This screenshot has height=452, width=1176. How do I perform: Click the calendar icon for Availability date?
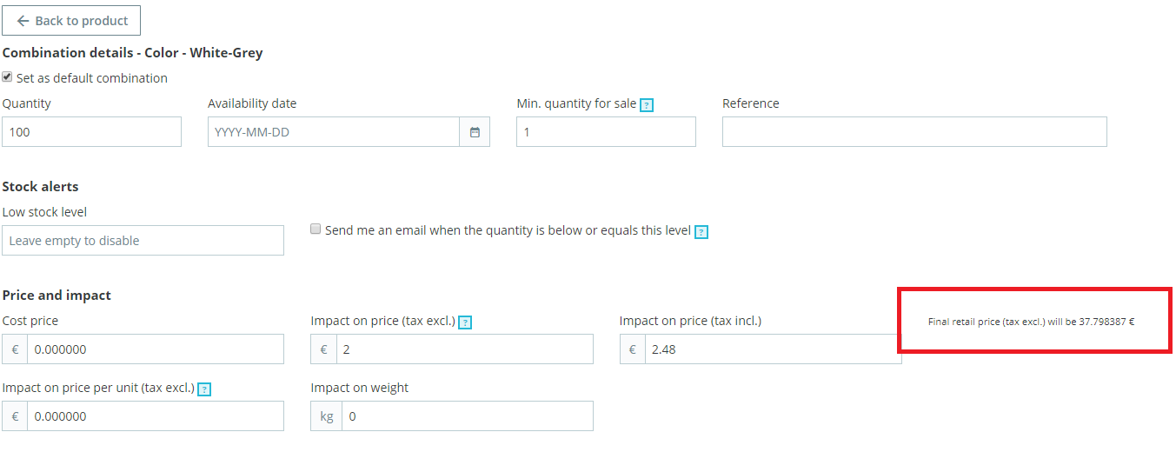pyautogui.click(x=475, y=132)
